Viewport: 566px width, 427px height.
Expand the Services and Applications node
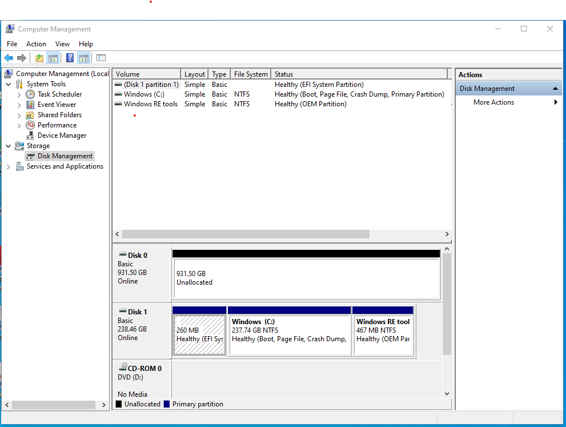(8, 166)
